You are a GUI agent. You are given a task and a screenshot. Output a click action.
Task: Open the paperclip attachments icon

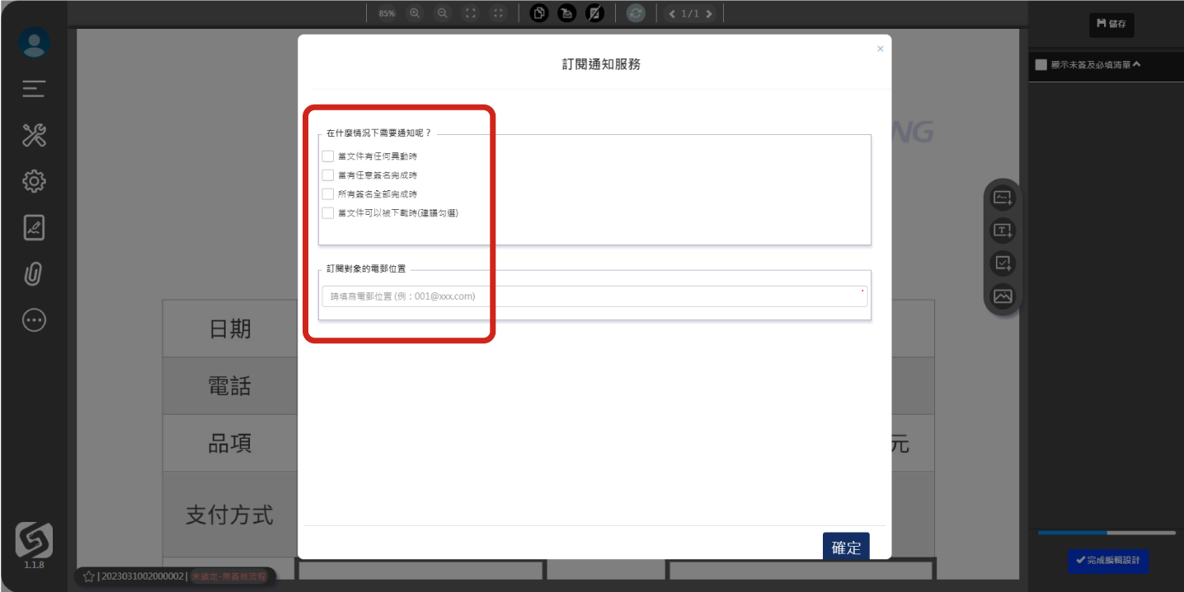click(34, 274)
